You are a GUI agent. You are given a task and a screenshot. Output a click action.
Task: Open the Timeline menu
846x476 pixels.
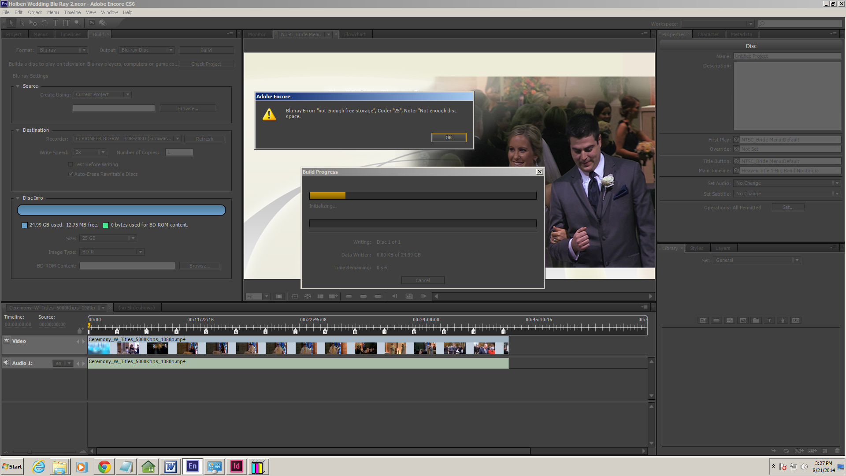[72, 12]
